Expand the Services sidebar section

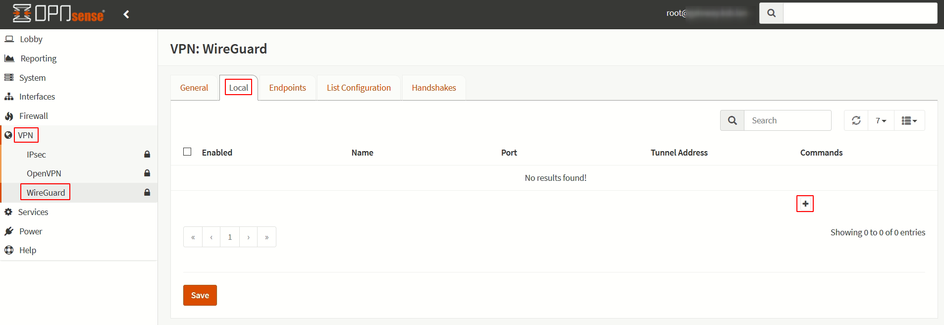pyautogui.click(x=33, y=212)
